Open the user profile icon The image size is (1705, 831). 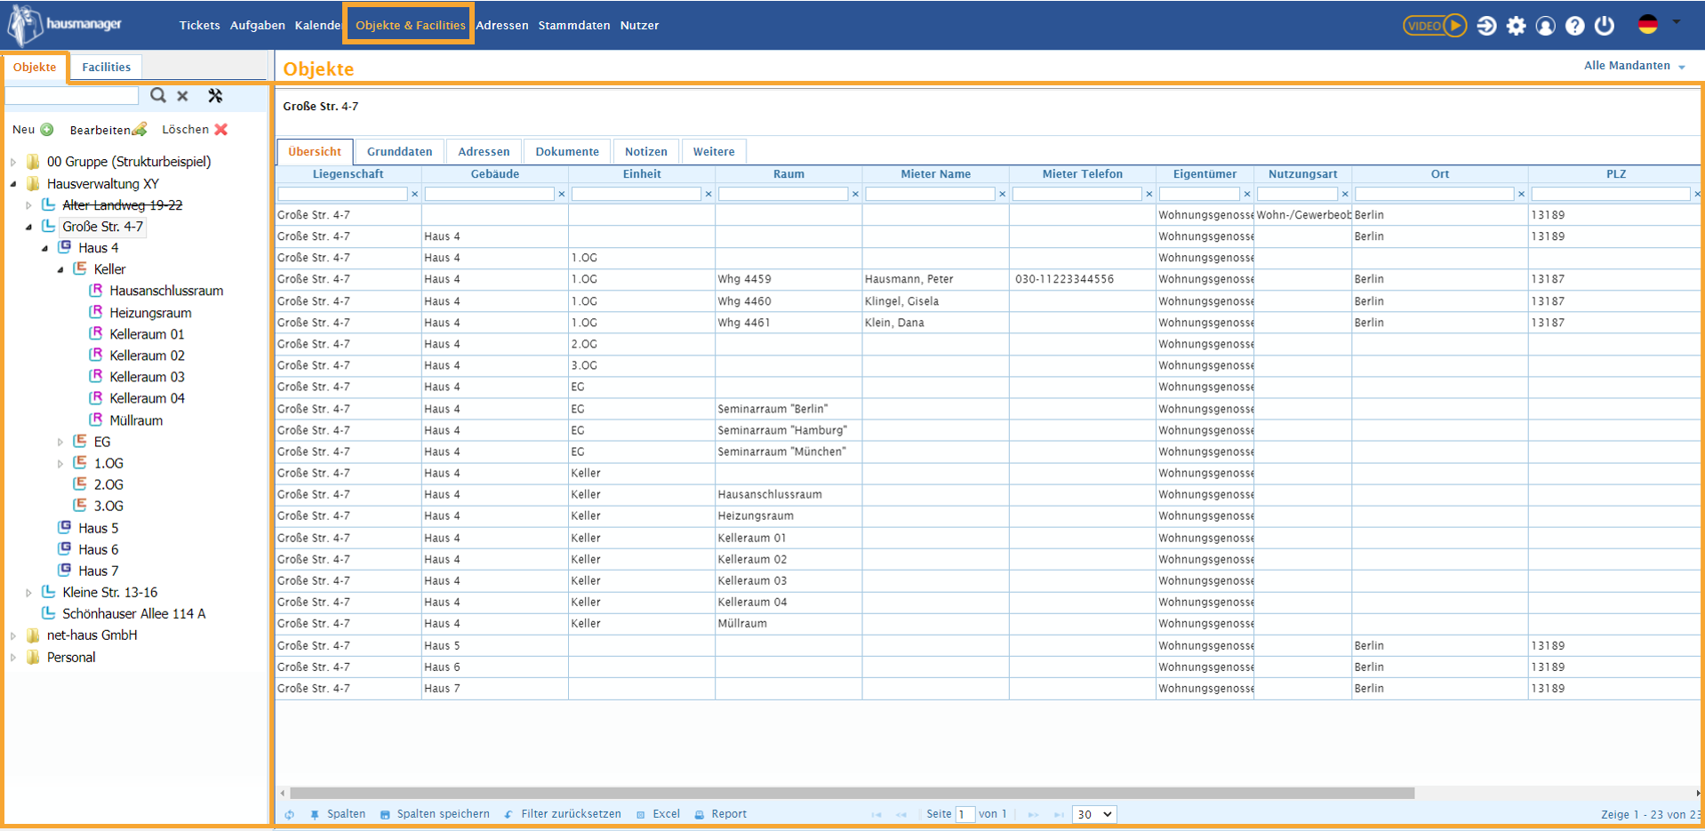click(1546, 26)
